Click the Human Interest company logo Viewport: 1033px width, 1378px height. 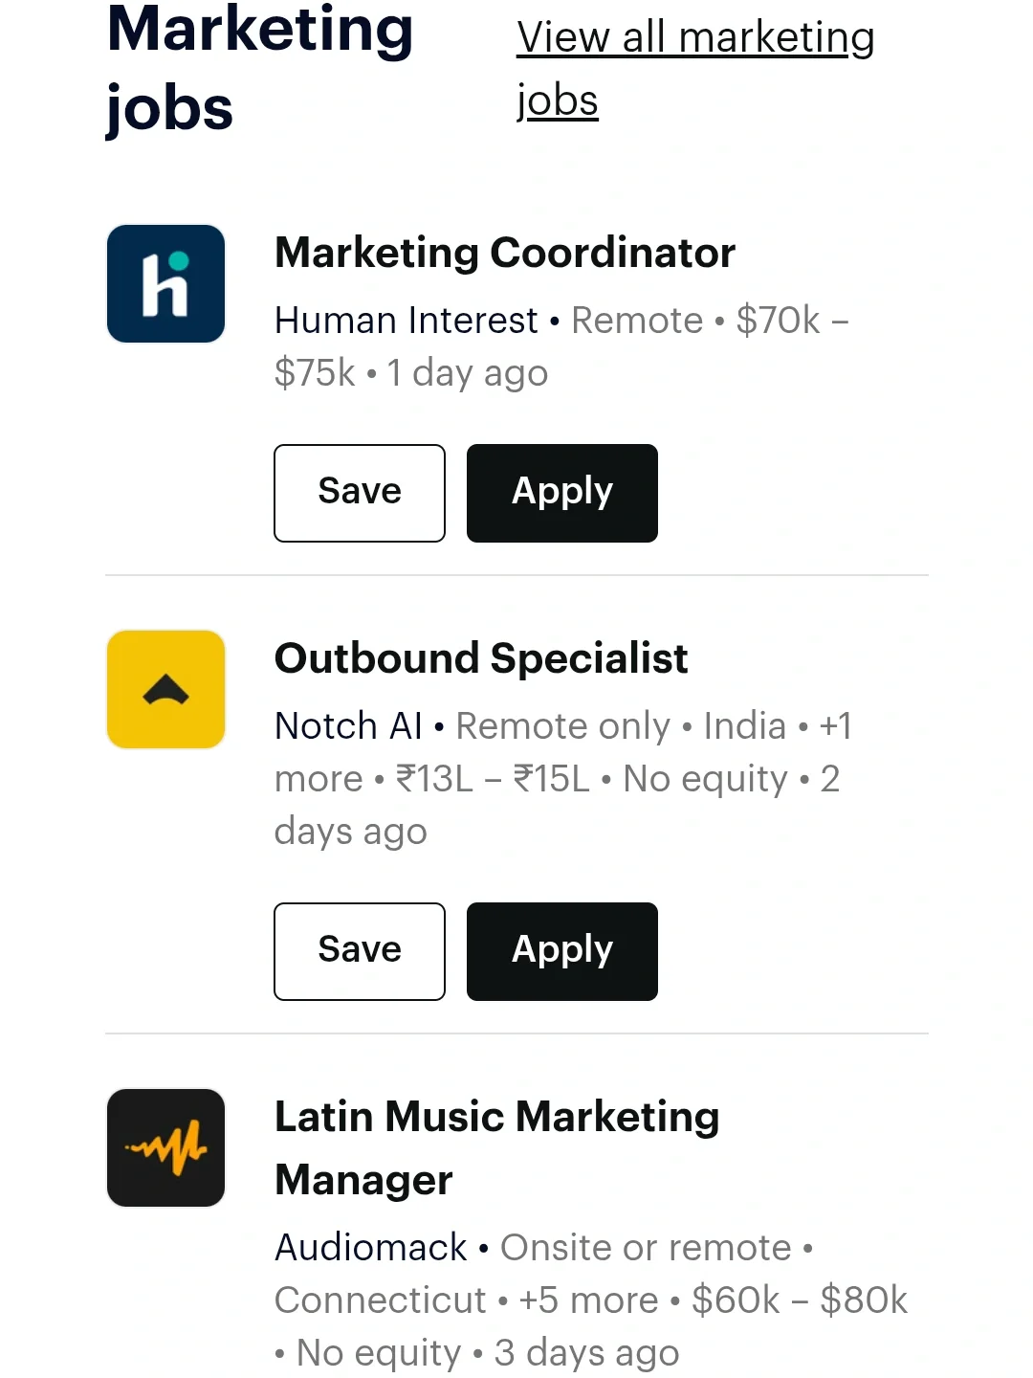click(x=165, y=284)
